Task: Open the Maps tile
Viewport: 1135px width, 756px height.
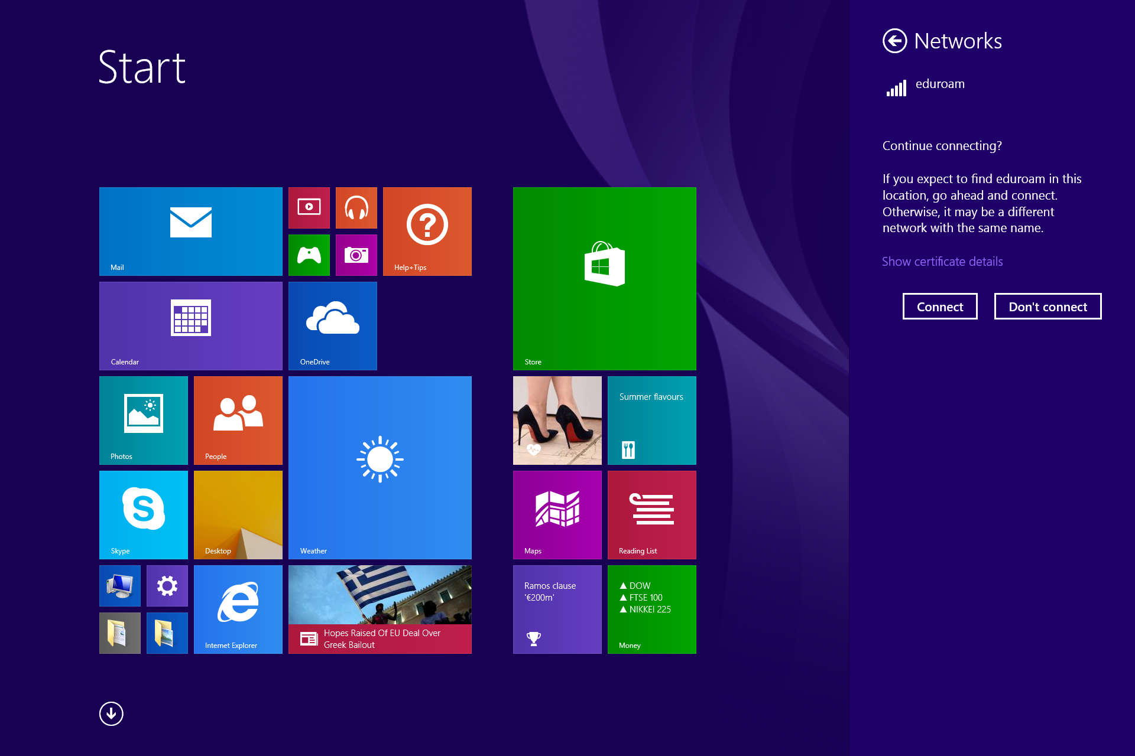Action: 557,515
